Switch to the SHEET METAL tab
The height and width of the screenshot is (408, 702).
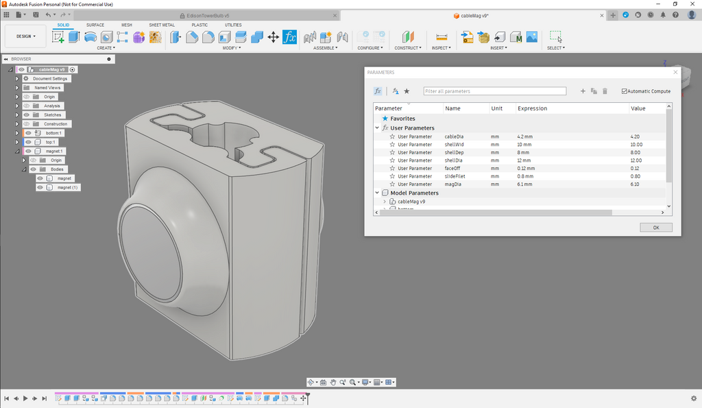click(162, 25)
